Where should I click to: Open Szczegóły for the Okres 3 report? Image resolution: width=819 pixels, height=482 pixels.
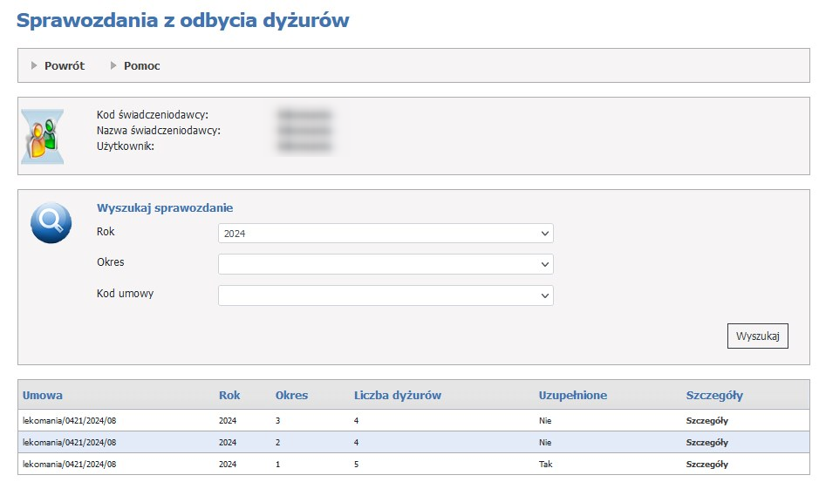(706, 420)
